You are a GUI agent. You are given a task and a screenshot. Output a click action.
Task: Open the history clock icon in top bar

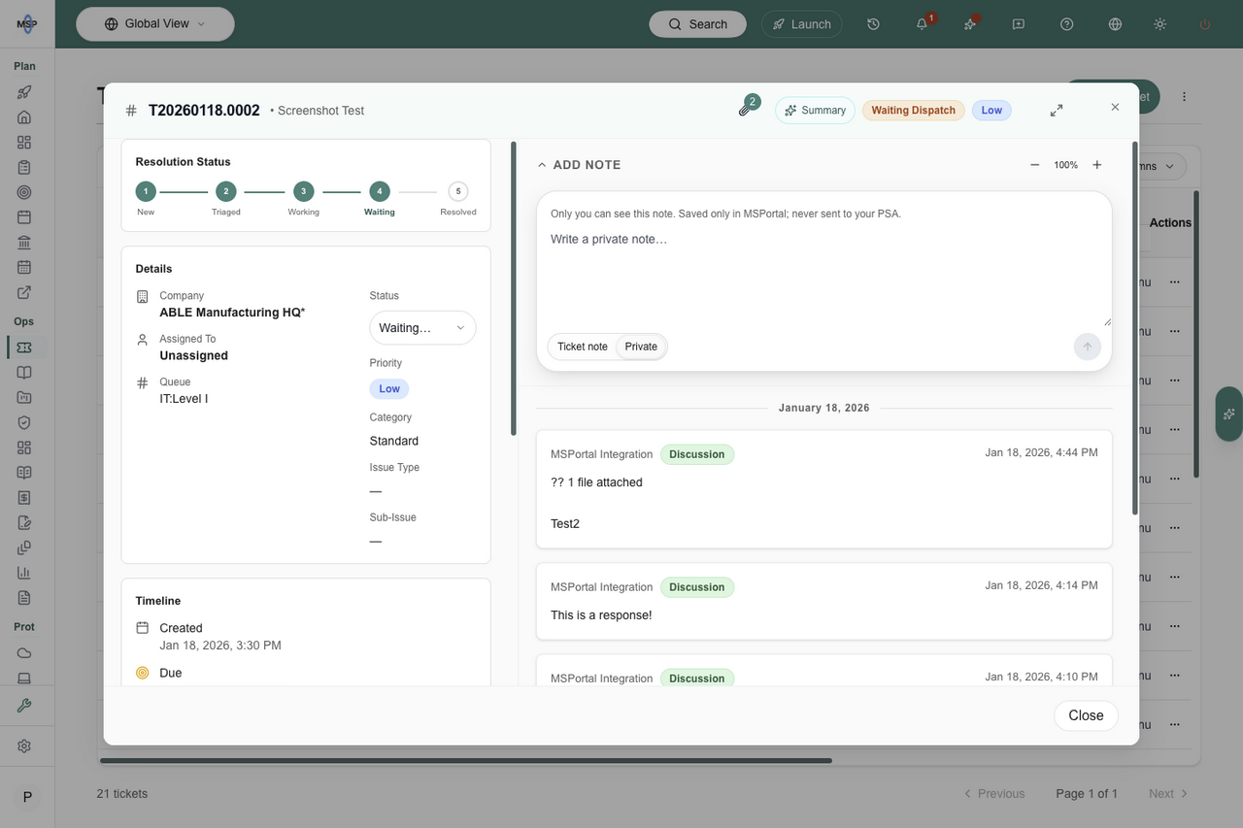tap(873, 24)
